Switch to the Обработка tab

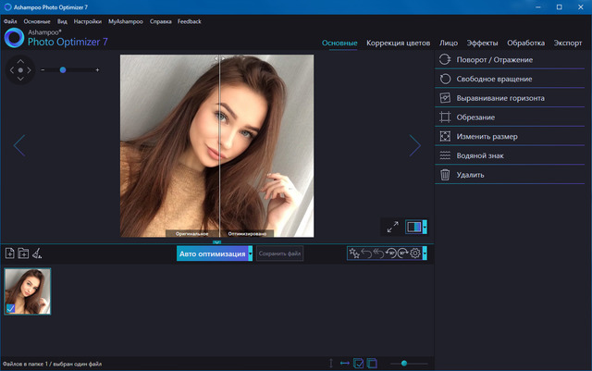pyautogui.click(x=525, y=43)
